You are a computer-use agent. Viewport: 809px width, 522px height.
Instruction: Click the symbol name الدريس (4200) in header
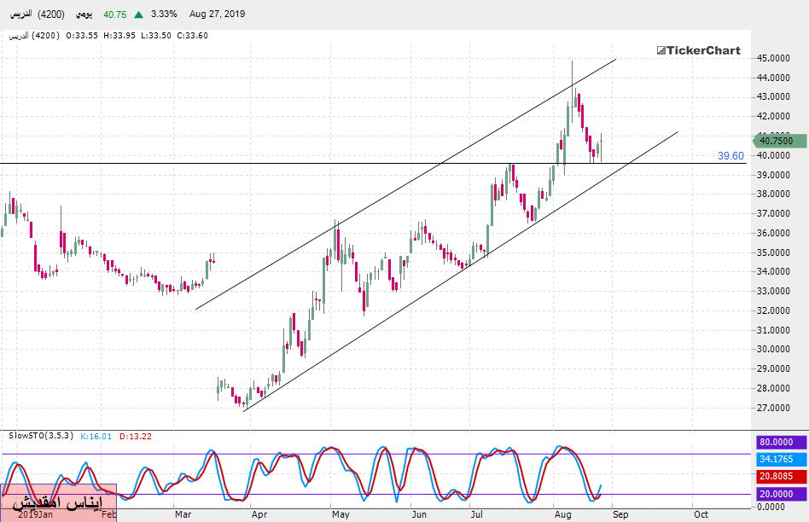point(32,14)
